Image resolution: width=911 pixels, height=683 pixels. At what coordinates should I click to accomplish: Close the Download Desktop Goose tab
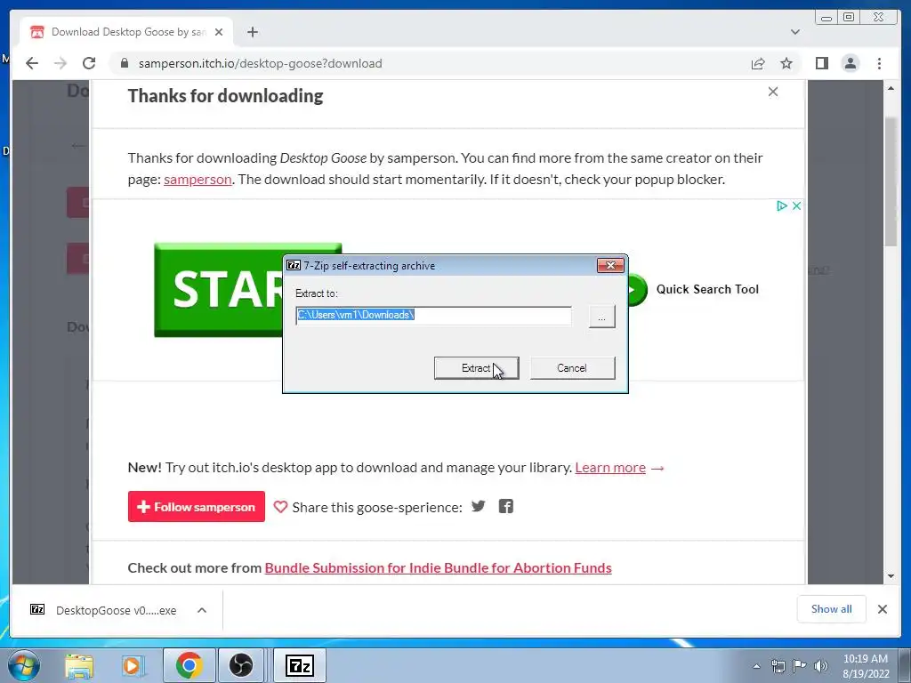(x=219, y=32)
